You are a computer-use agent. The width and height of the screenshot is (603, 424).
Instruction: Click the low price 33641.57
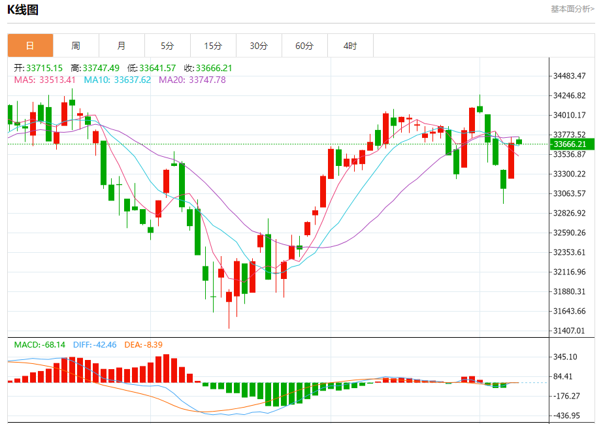tap(157, 68)
